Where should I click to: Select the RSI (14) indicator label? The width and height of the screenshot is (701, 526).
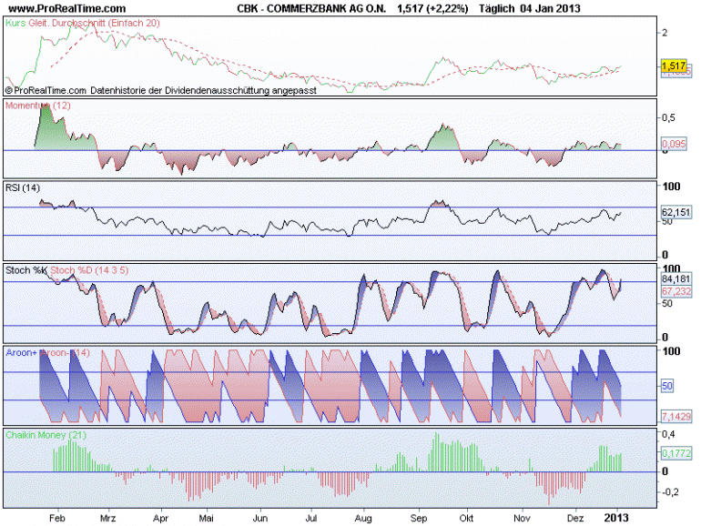pos(23,187)
